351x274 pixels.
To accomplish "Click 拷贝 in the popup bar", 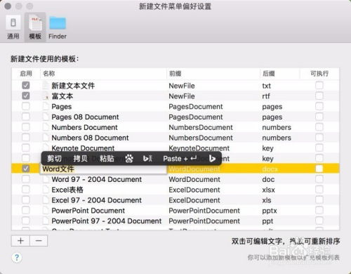I will click(x=81, y=159).
